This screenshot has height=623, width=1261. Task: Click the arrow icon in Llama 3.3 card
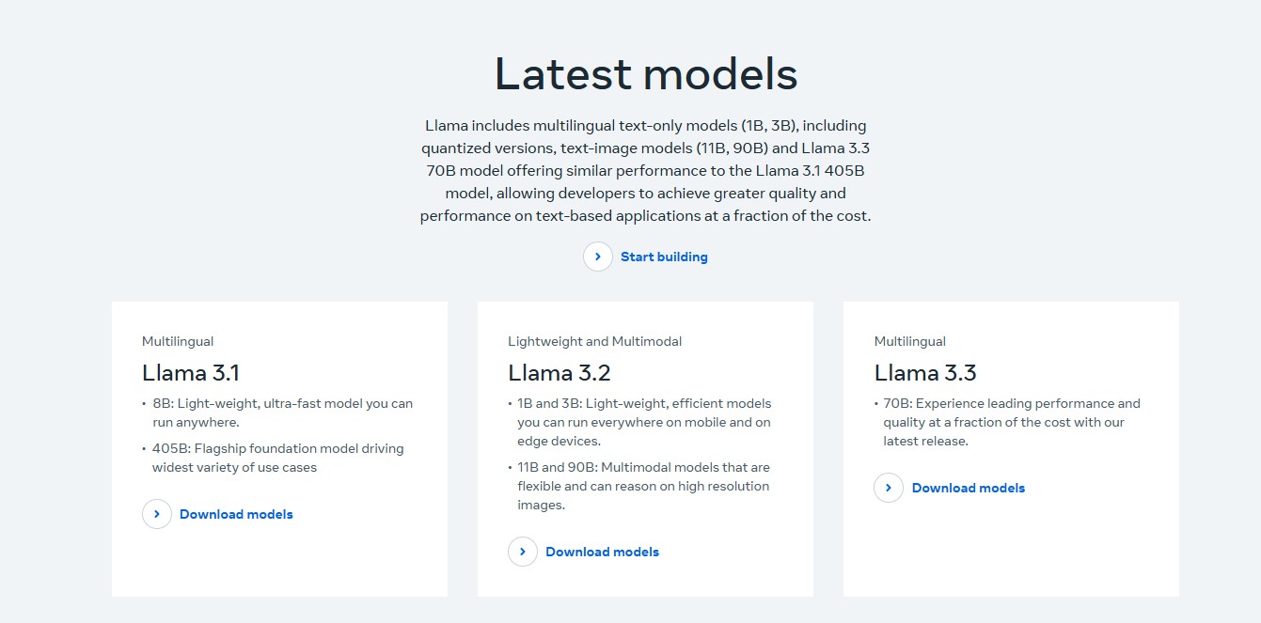click(x=889, y=488)
